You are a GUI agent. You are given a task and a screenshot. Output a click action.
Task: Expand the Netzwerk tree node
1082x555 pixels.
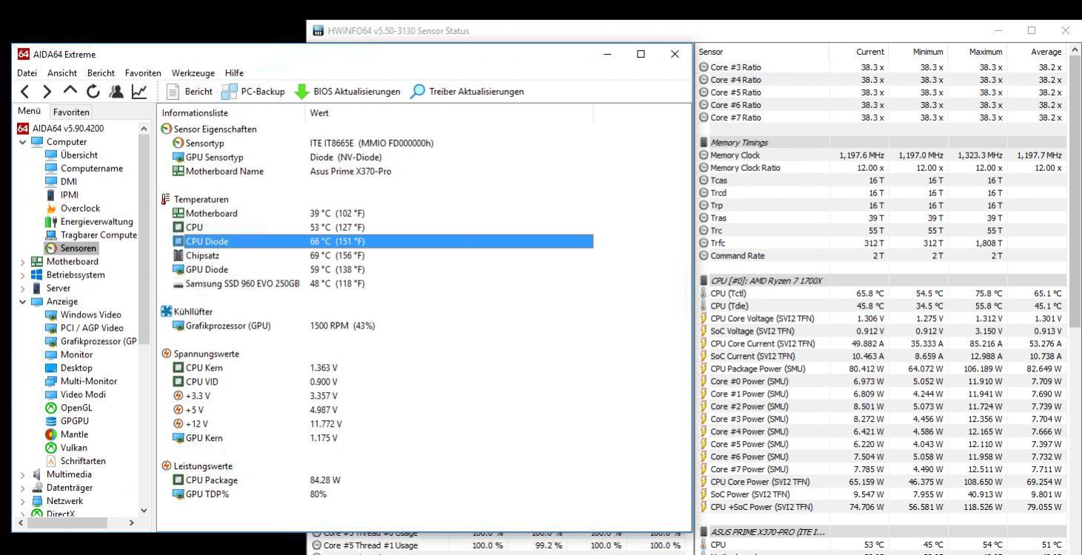click(x=23, y=502)
